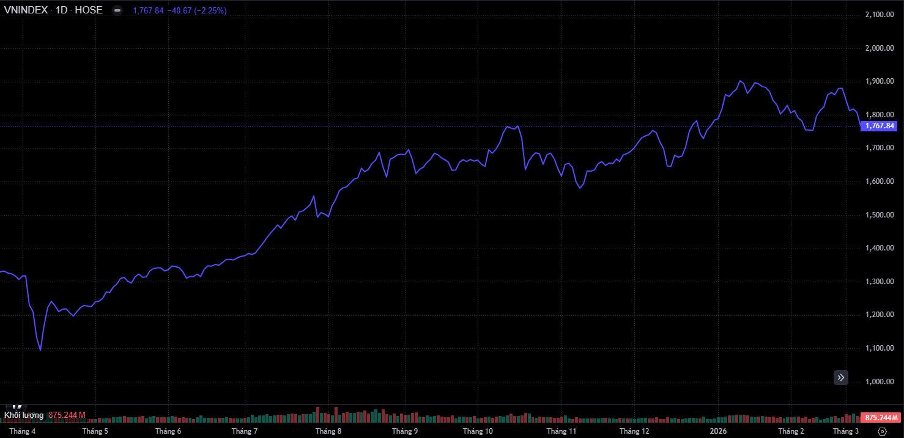The height and width of the screenshot is (438, 904).
Task: Click the TradingView logo at bottom left
Action: (18, 406)
